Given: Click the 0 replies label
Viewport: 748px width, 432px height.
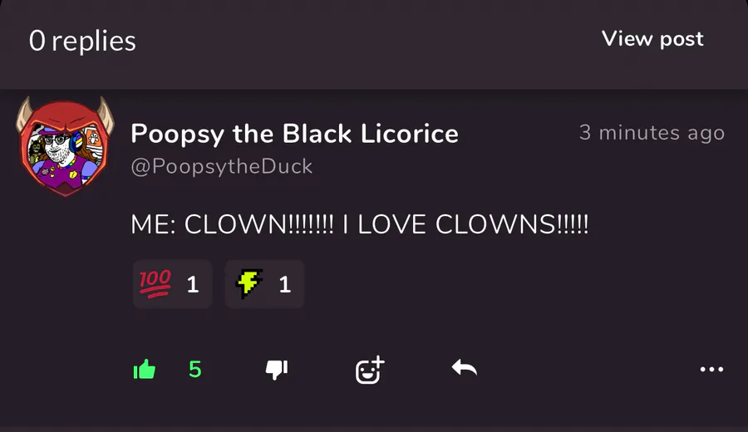Looking at the screenshot, I should tap(82, 41).
